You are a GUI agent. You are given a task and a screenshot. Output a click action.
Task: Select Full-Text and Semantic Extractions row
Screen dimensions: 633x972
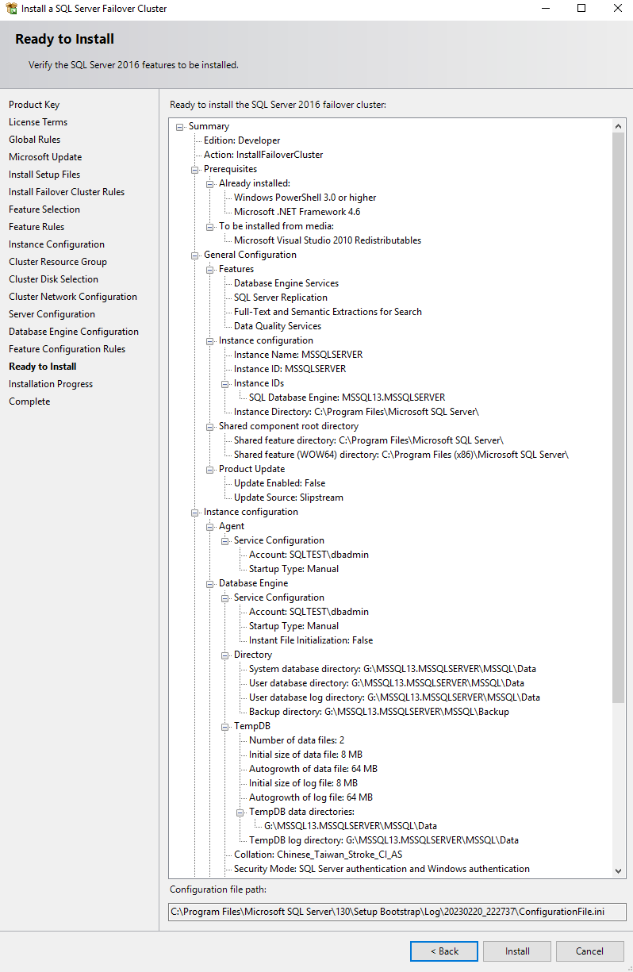pos(328,312)
